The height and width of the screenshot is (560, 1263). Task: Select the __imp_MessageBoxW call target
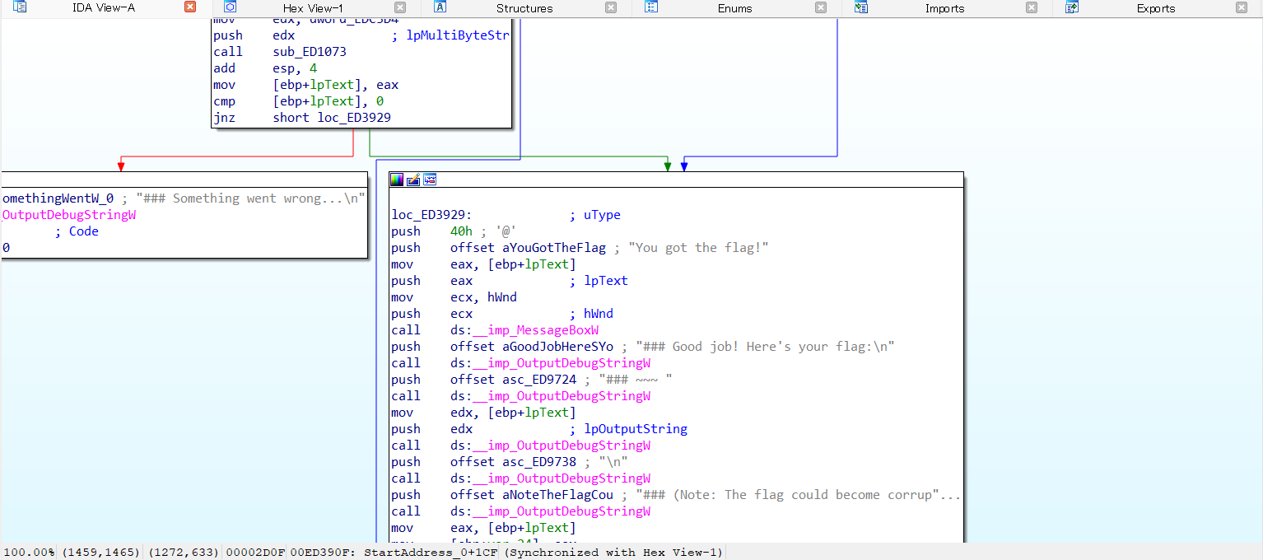pos(536,330)
